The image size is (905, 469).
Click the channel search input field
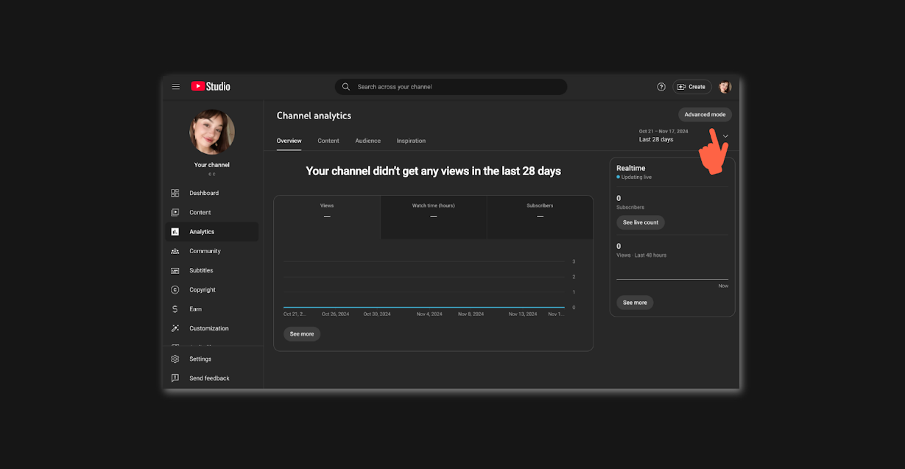pyautogui.click(x=451, y=86)
